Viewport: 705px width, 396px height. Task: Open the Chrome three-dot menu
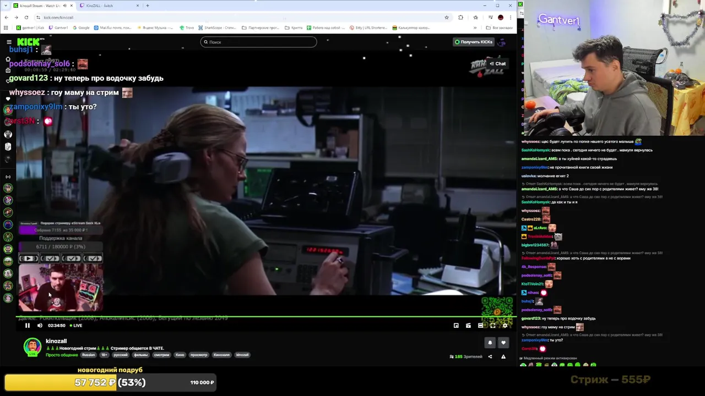(x=511, y=18)
